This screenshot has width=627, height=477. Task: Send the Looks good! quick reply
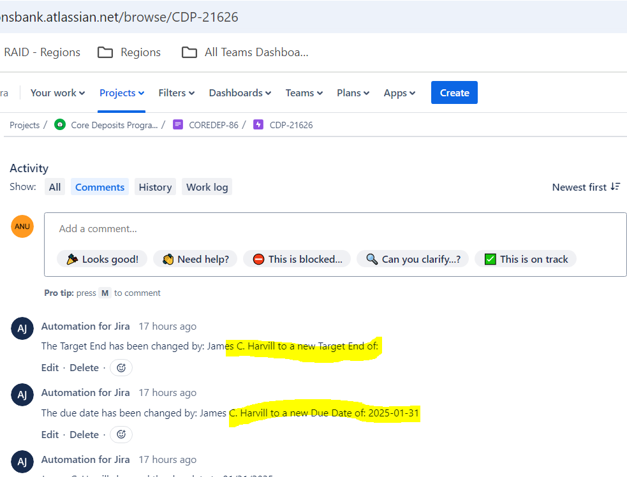click(x=102, y=259)
